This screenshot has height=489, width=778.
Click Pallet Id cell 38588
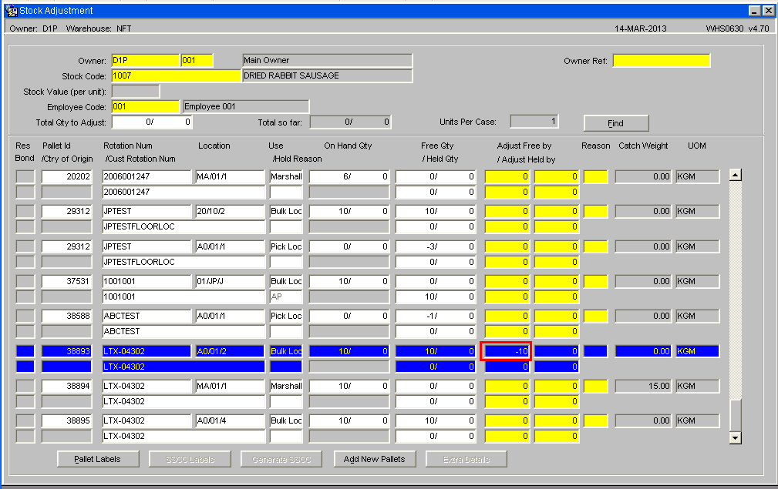coord(66,316)
